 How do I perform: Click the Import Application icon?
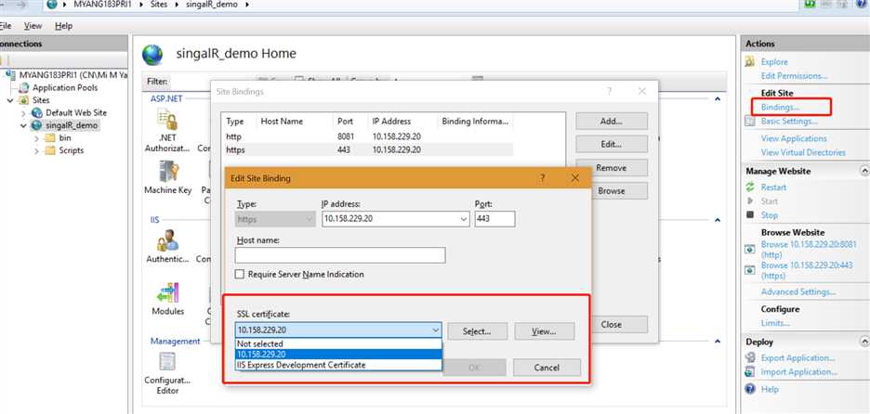pos(750,372)
